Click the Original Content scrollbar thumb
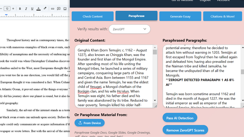The height and width of the screenshot is (137, 244). tap(155, 52)
